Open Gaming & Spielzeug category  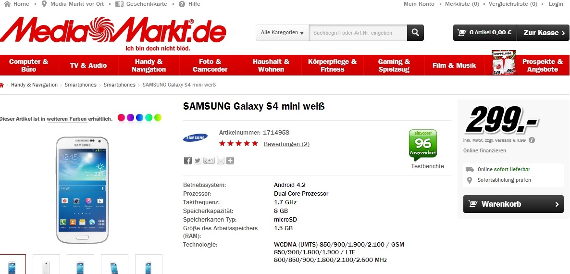(394, 65)
